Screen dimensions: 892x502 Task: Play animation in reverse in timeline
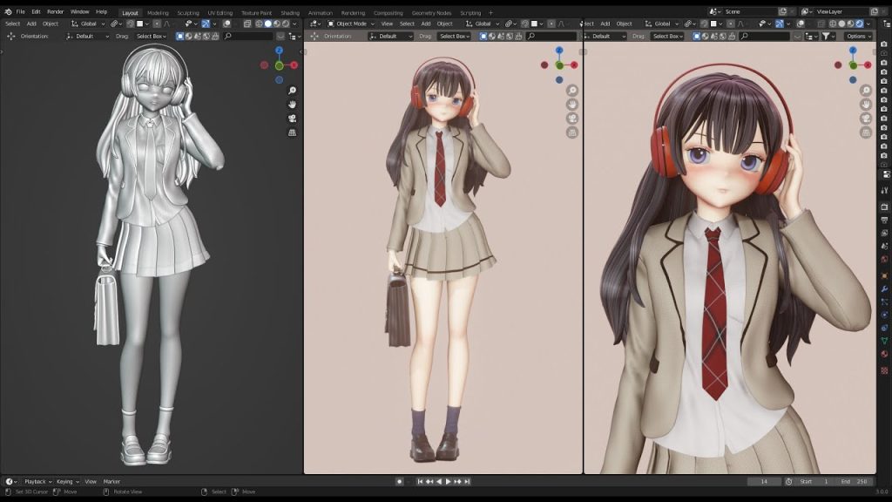(x=439, y=481)
